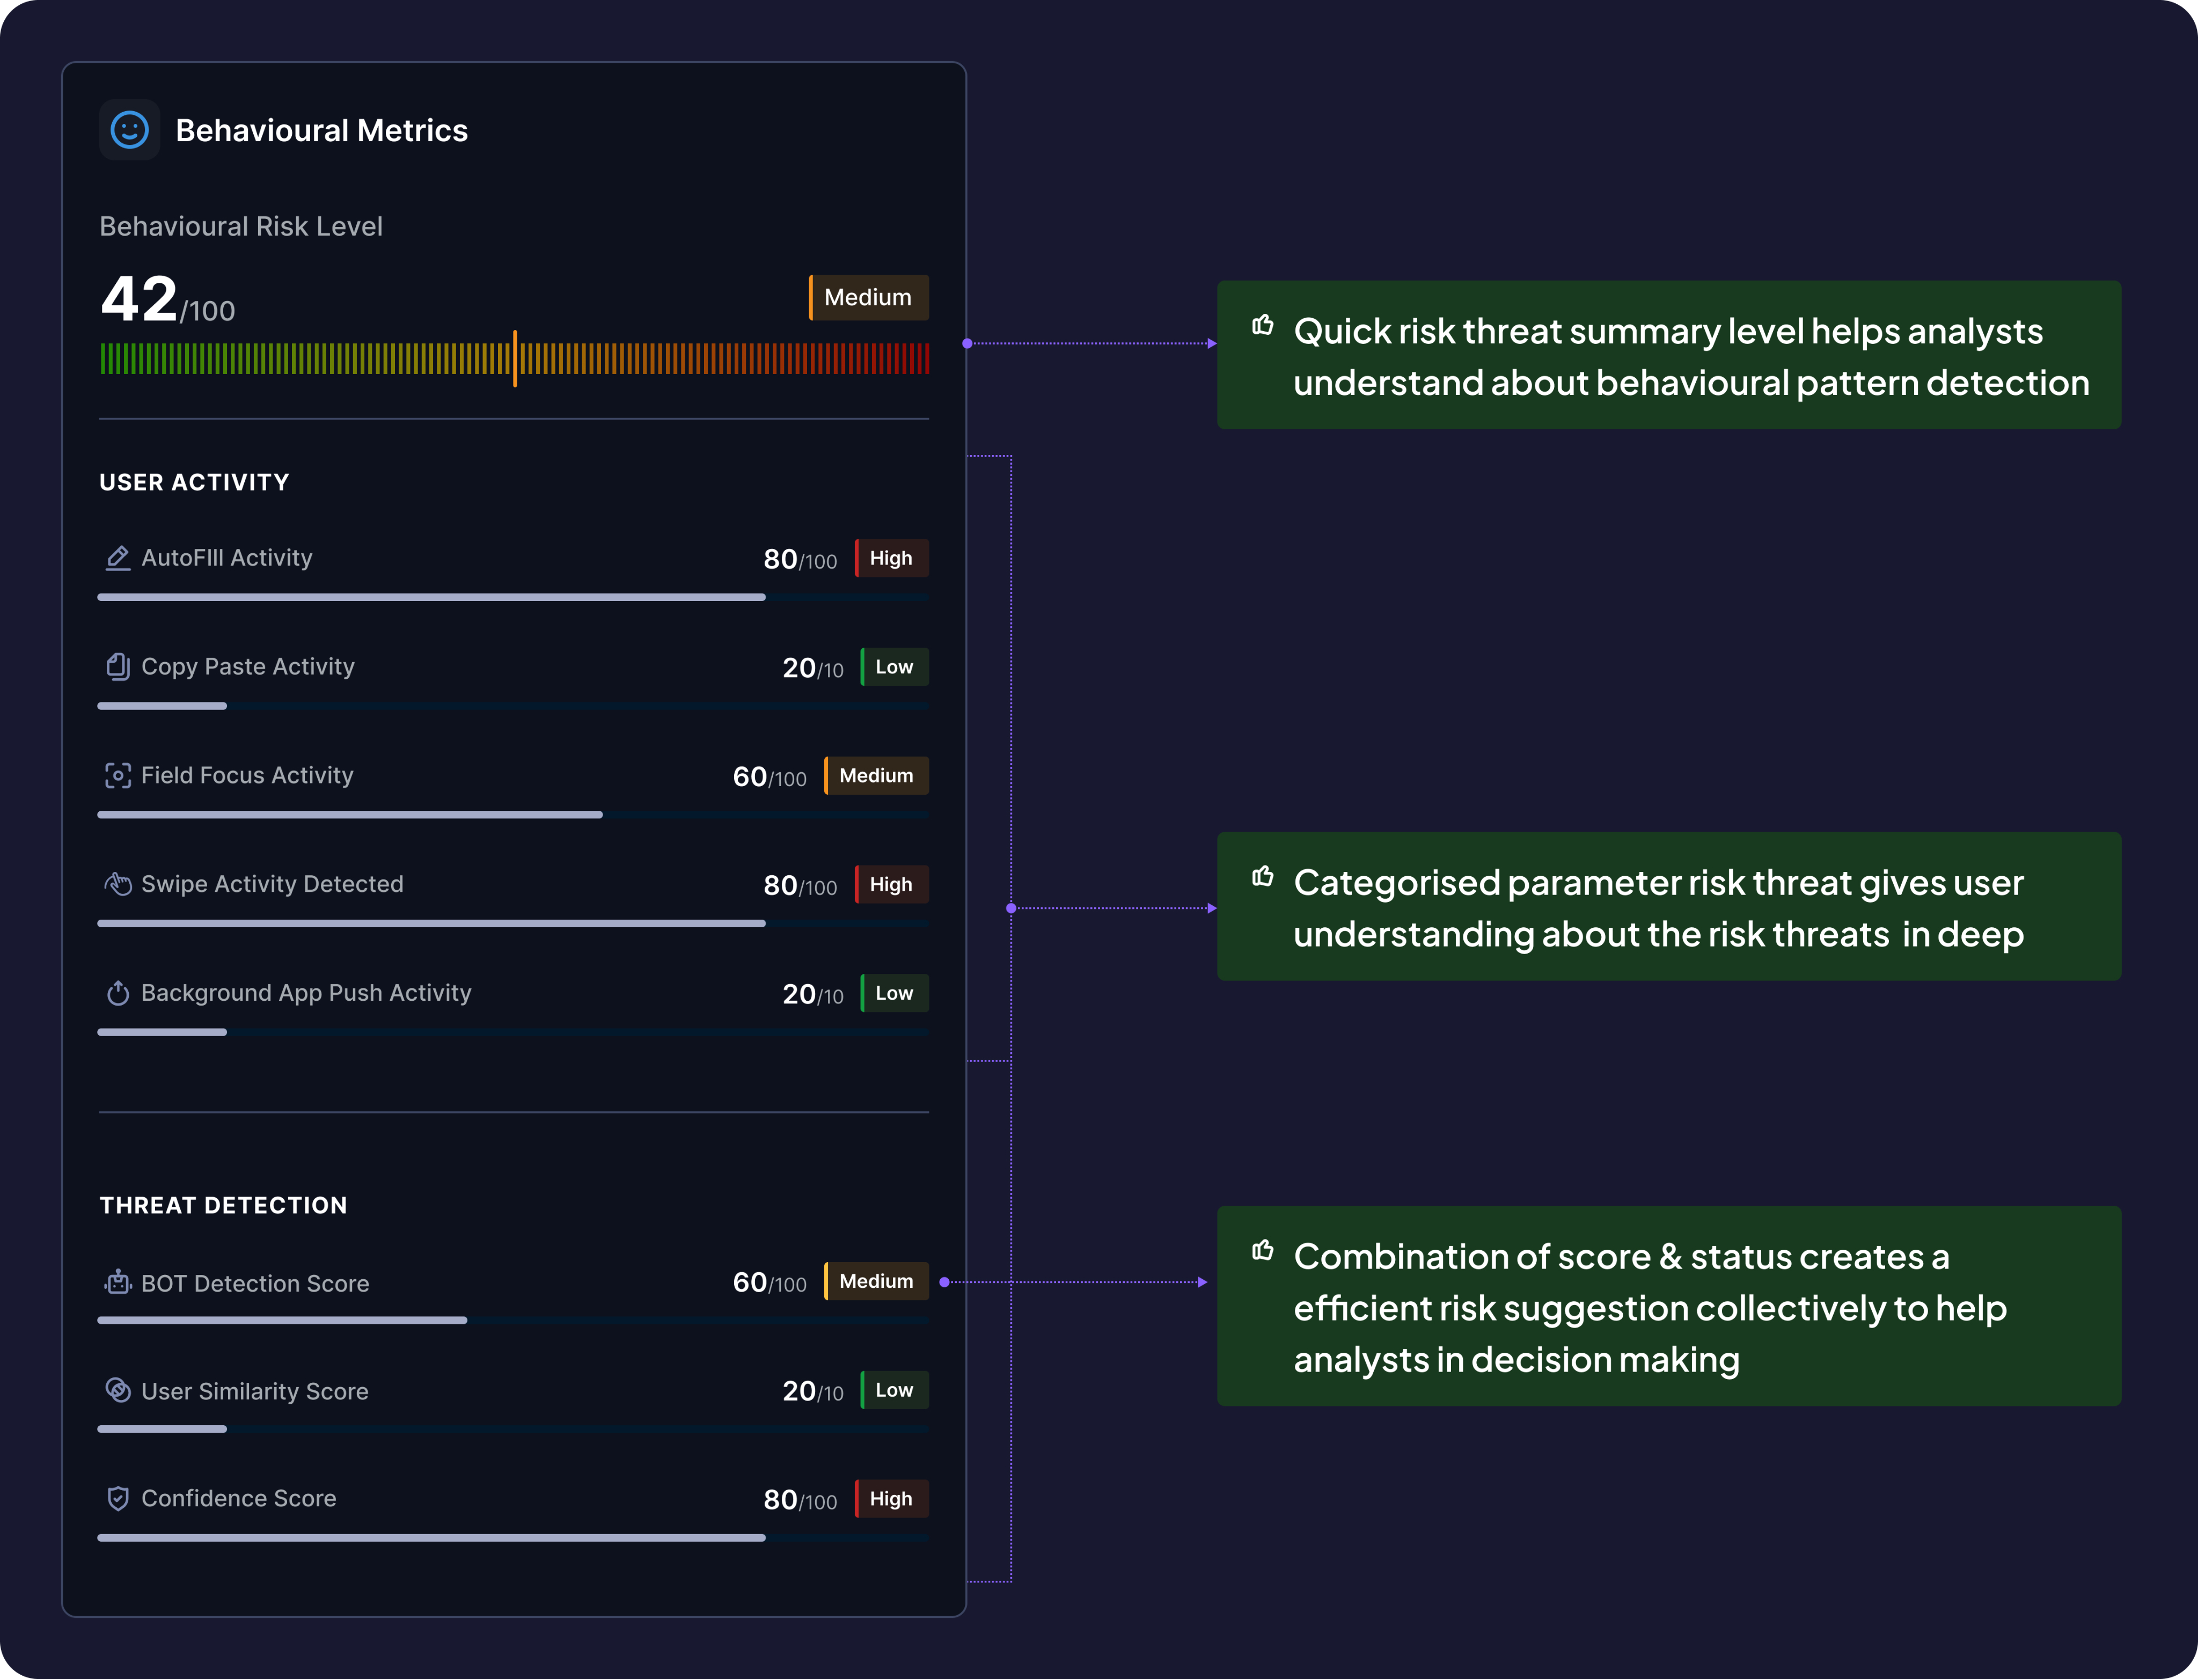Image resolution: width=2198 pixels, height=1679 pixels.
Task: Click the AutoFill Activity pencil icon
Action: [118, 558]
